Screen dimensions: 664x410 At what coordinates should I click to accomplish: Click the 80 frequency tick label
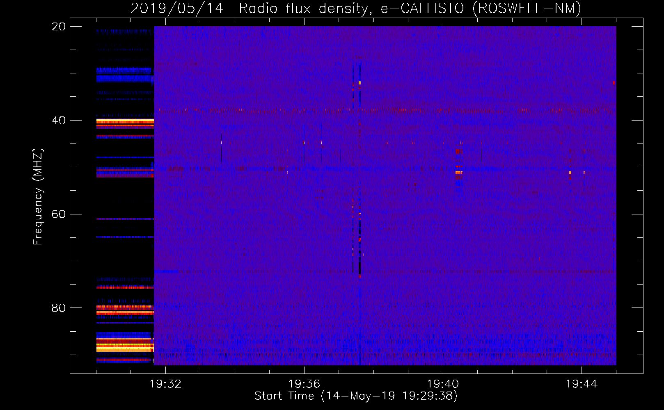pyautogui.click(x=59, y=308)
